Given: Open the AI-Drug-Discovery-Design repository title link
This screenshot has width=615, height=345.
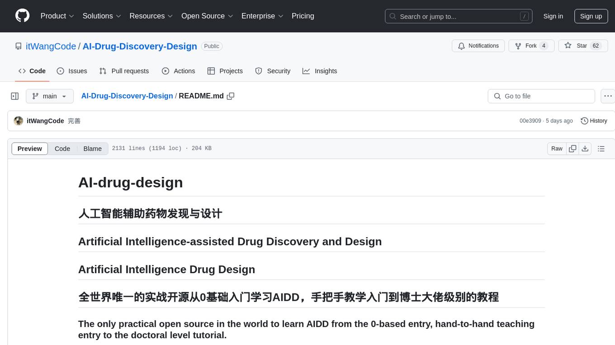Looking at the screenshot, I should pos(140,46).
